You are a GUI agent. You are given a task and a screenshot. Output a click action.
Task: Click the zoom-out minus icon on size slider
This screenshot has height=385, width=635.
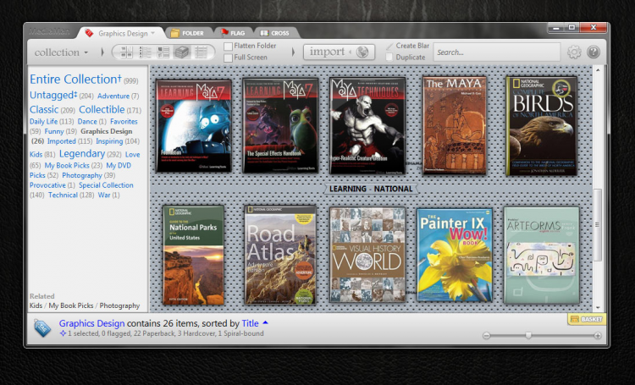pos(486,336)
